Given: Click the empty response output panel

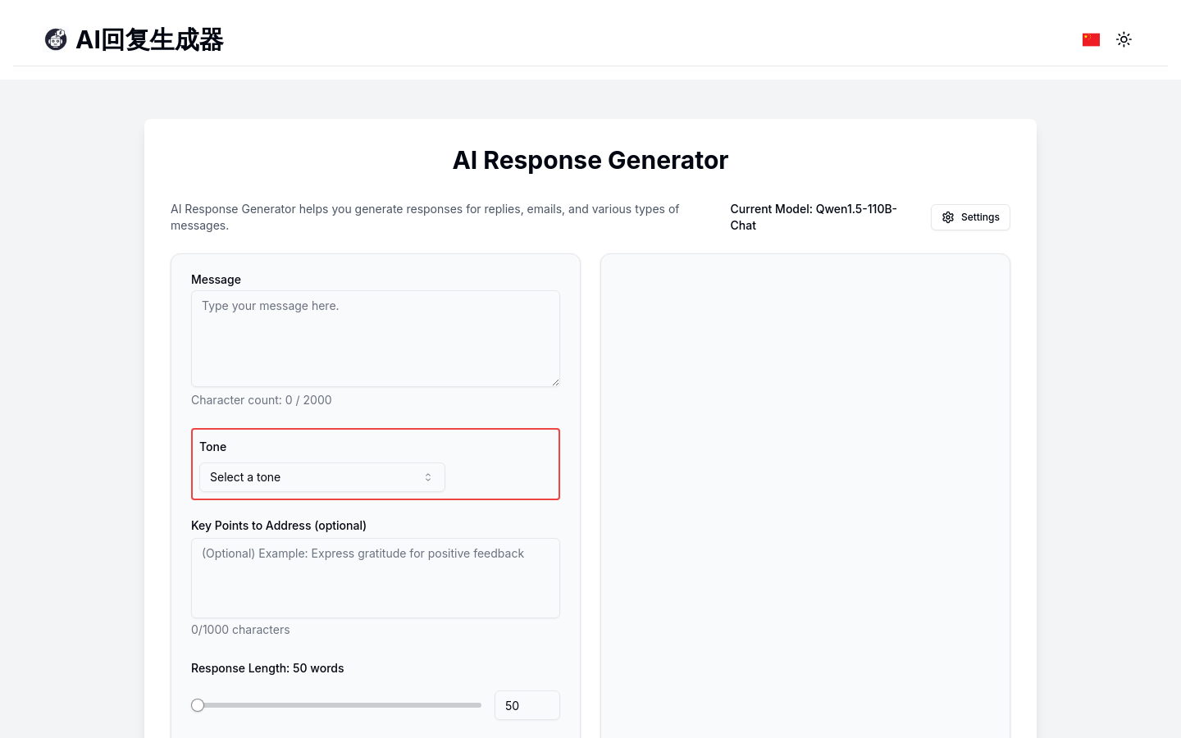Looking at the screenshot, I should click(x=805, y=492).
